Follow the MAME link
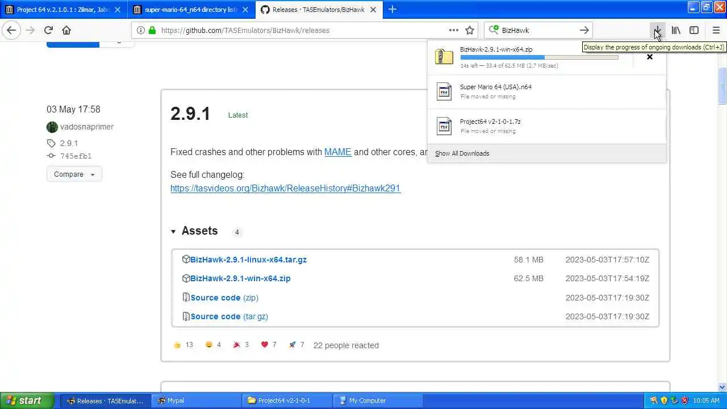Viewport: 727px width, 409px height. pyautogui.click(x=337, y=152)
